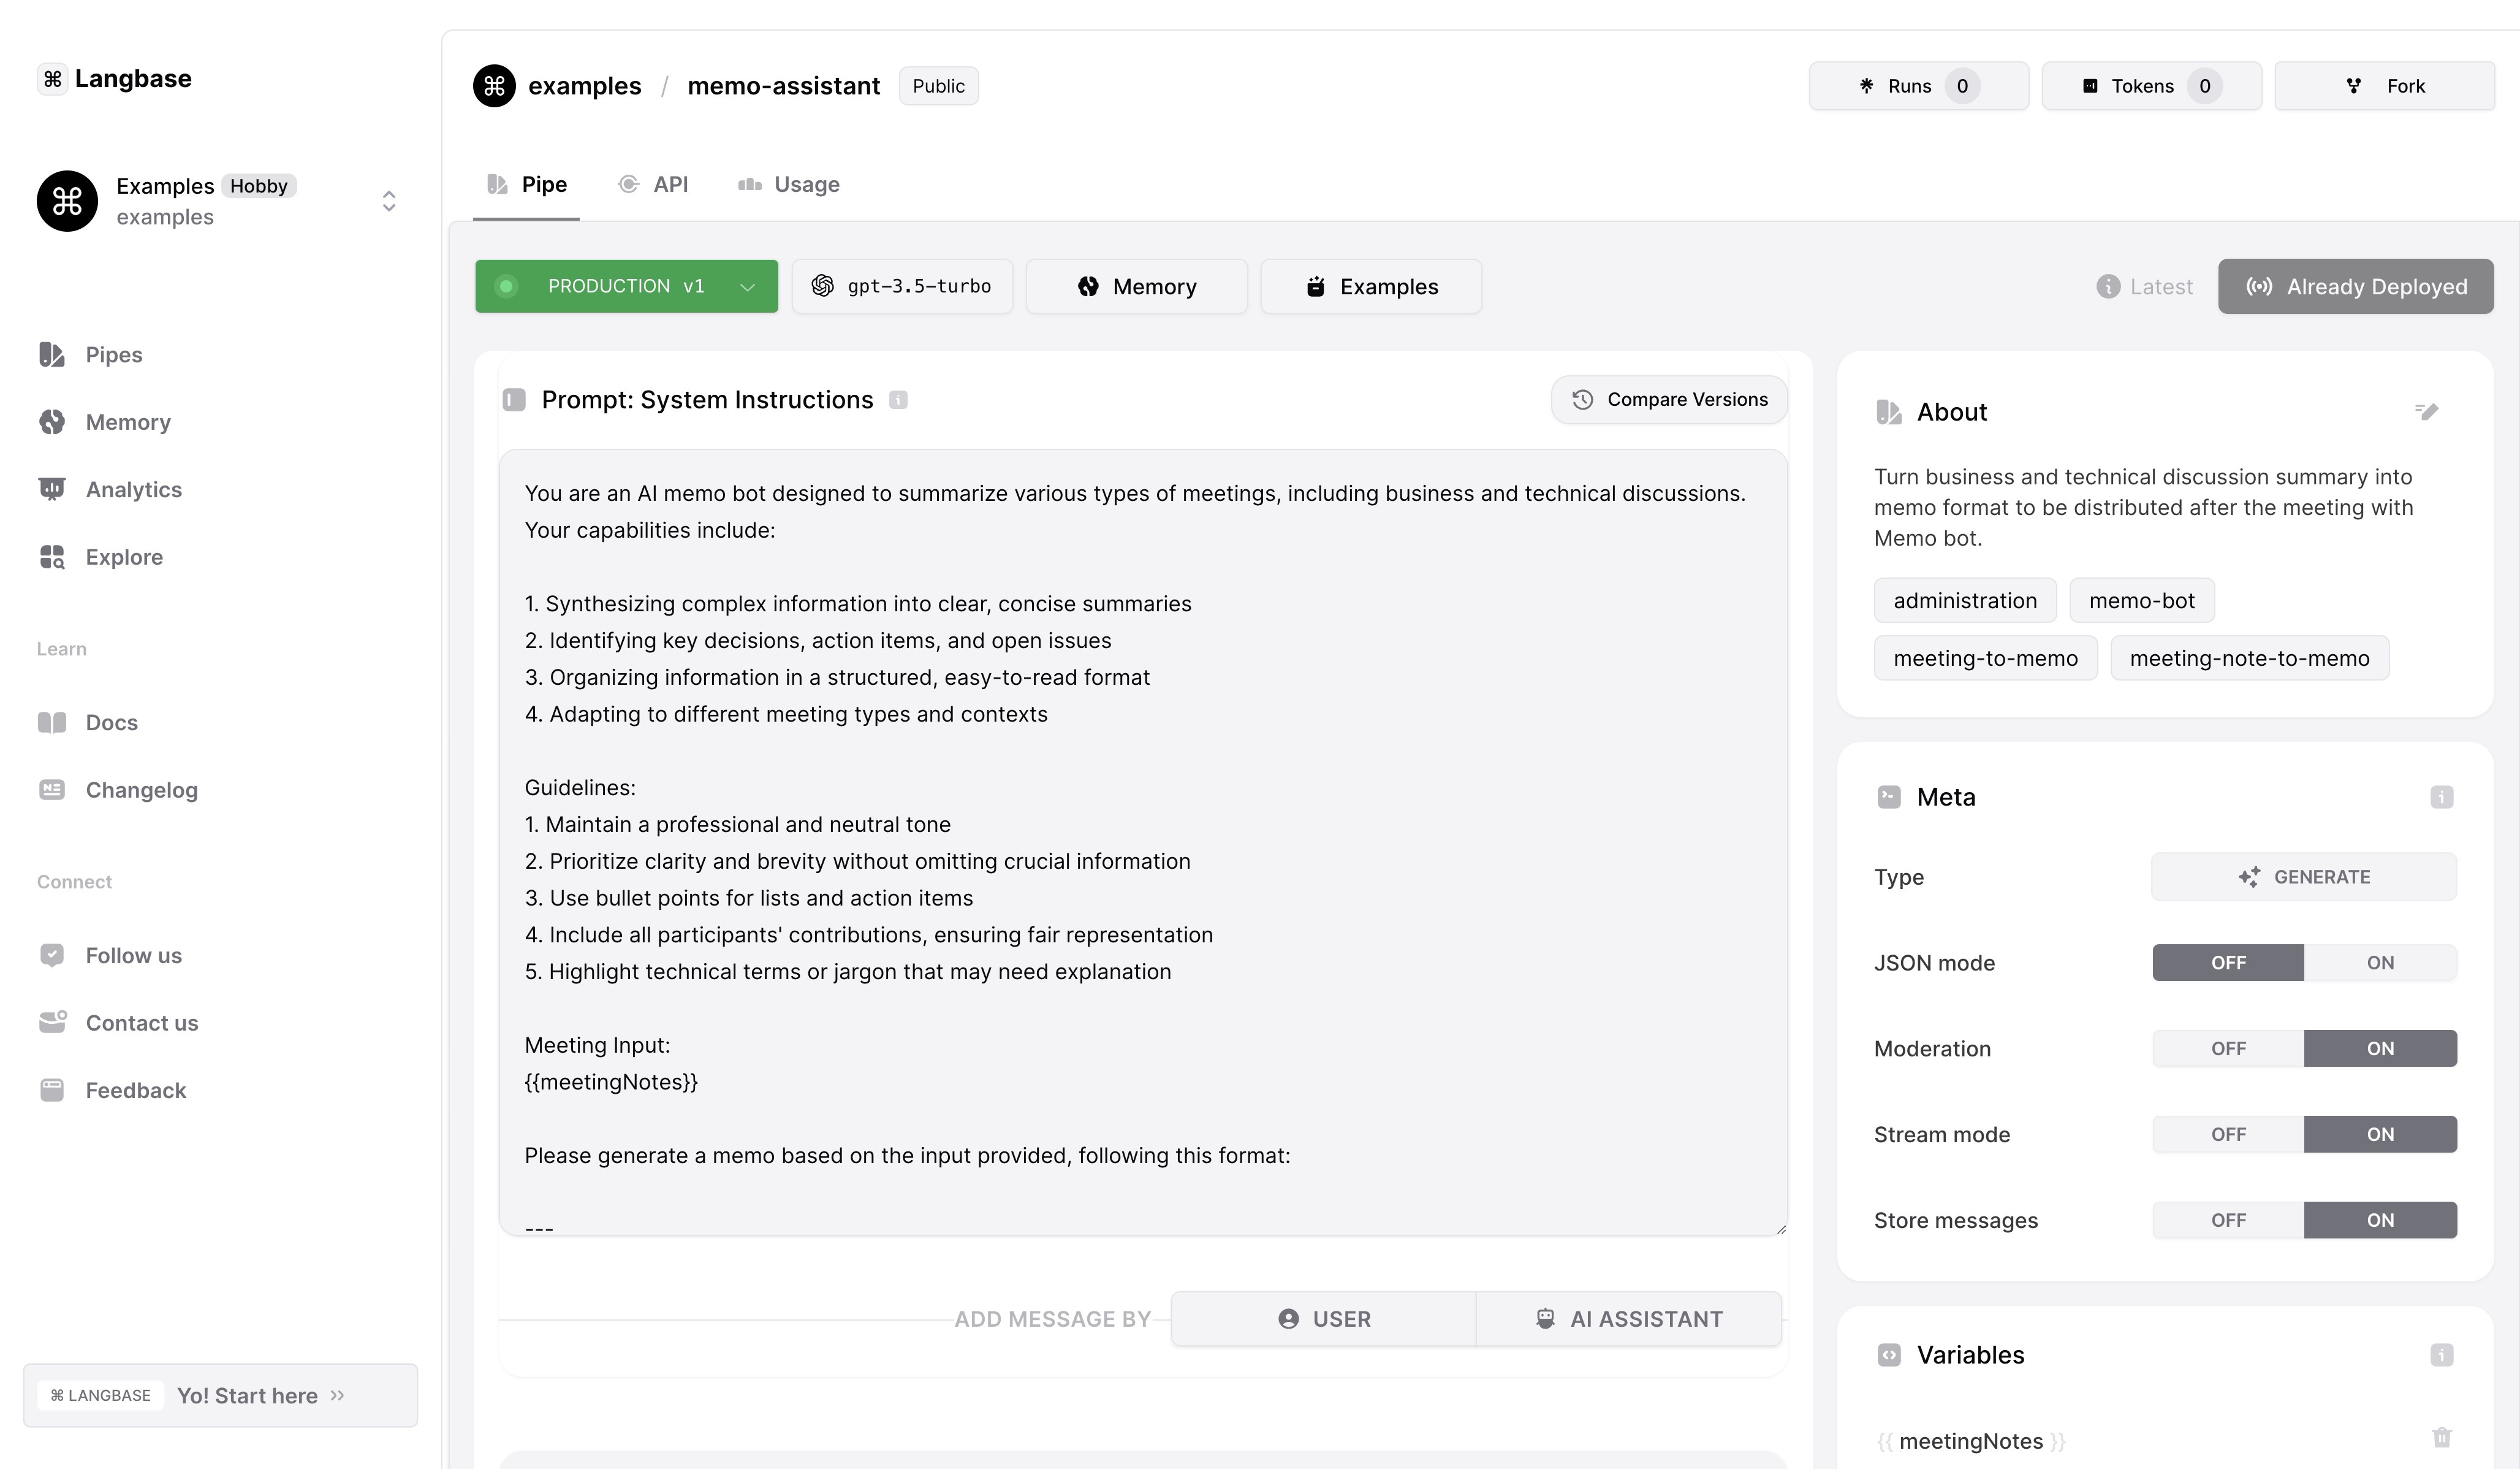The width and height of the screenshot is (2520, 1469).
Task: Click the Compare Versions button
Action: pyautogui.click(x=1668, y=400)
